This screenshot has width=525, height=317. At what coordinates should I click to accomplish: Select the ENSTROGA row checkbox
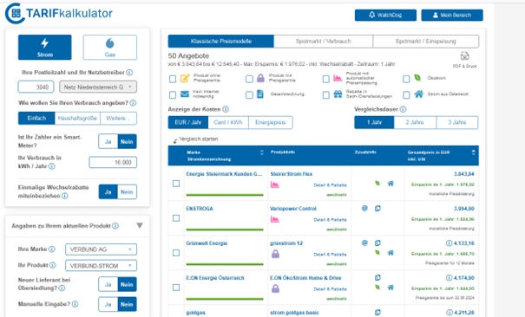(176, 218)
